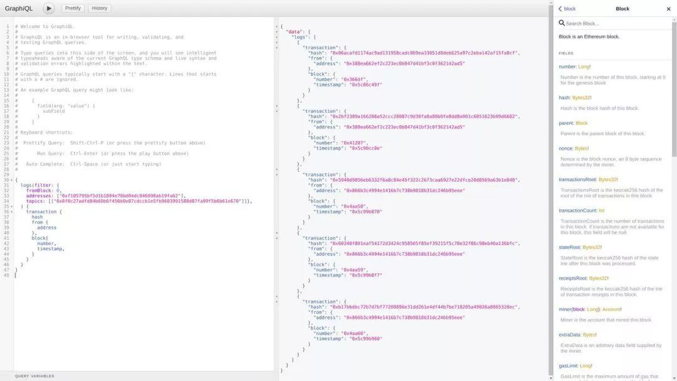Image resolution: width=677 pixels, height=381 pixels.
Task: Click the Prettify button
Action: point(73,8)
